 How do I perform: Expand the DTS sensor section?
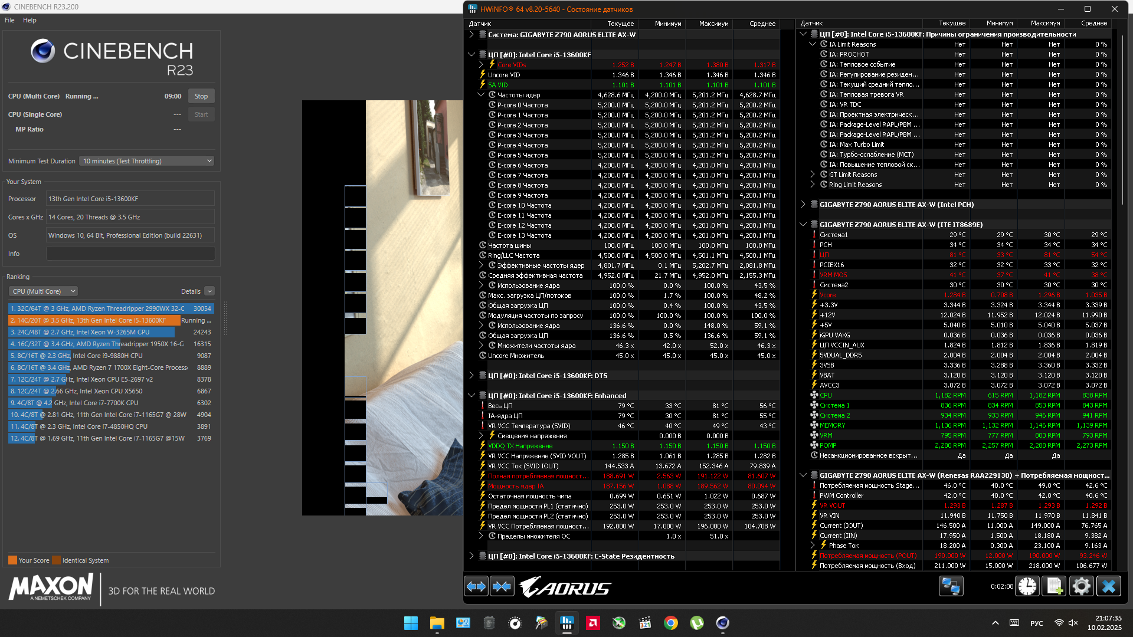(x=471, y=376)
